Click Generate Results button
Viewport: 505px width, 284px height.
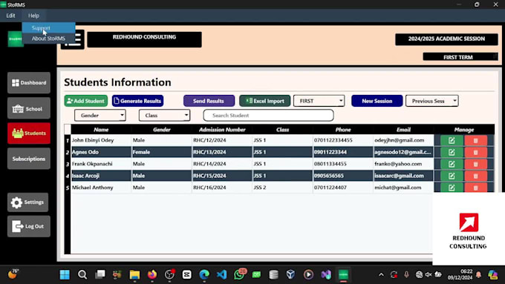click(138, 101)
